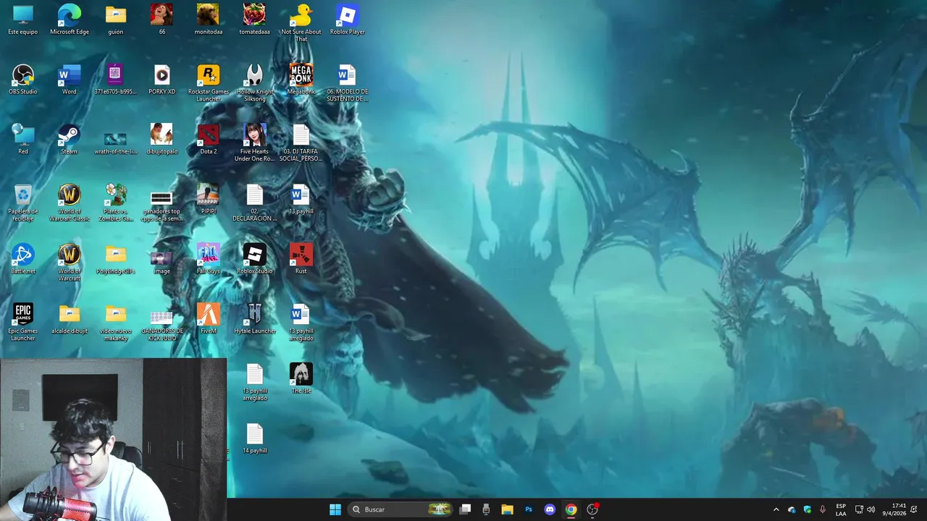Viewport: 927px width, 521px height.
Task: Select wrath-of-the-li image file
Action: tap(116, 139)
